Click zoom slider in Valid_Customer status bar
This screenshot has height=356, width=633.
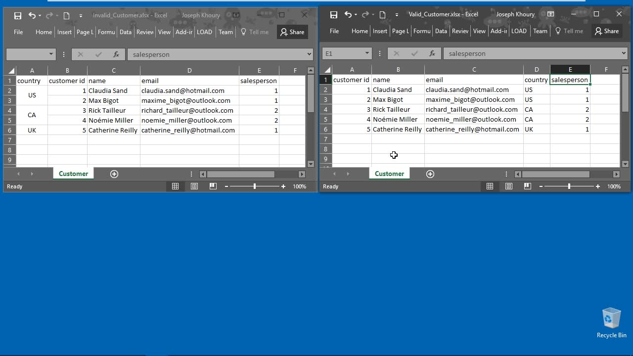[x=569, y=186]
